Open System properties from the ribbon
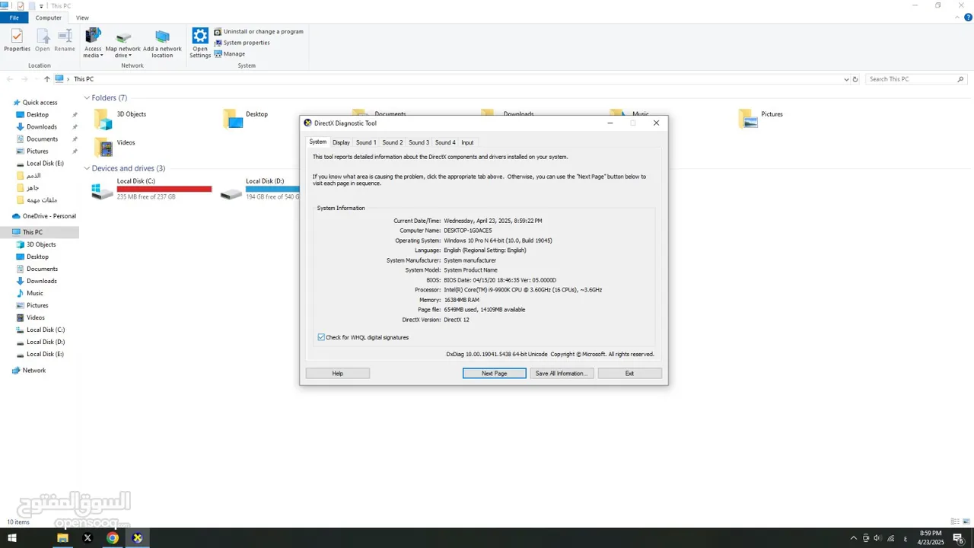 242,43
